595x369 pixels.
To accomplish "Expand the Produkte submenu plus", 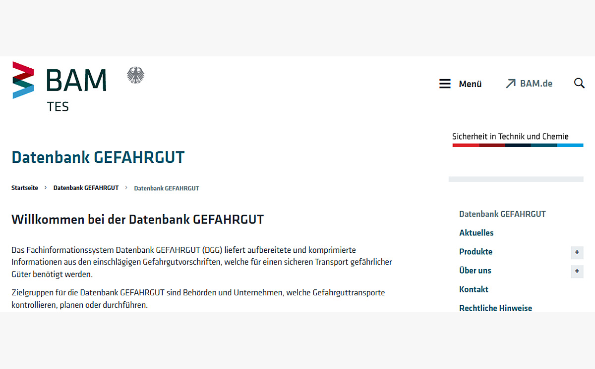I will [x=577, y=252].
